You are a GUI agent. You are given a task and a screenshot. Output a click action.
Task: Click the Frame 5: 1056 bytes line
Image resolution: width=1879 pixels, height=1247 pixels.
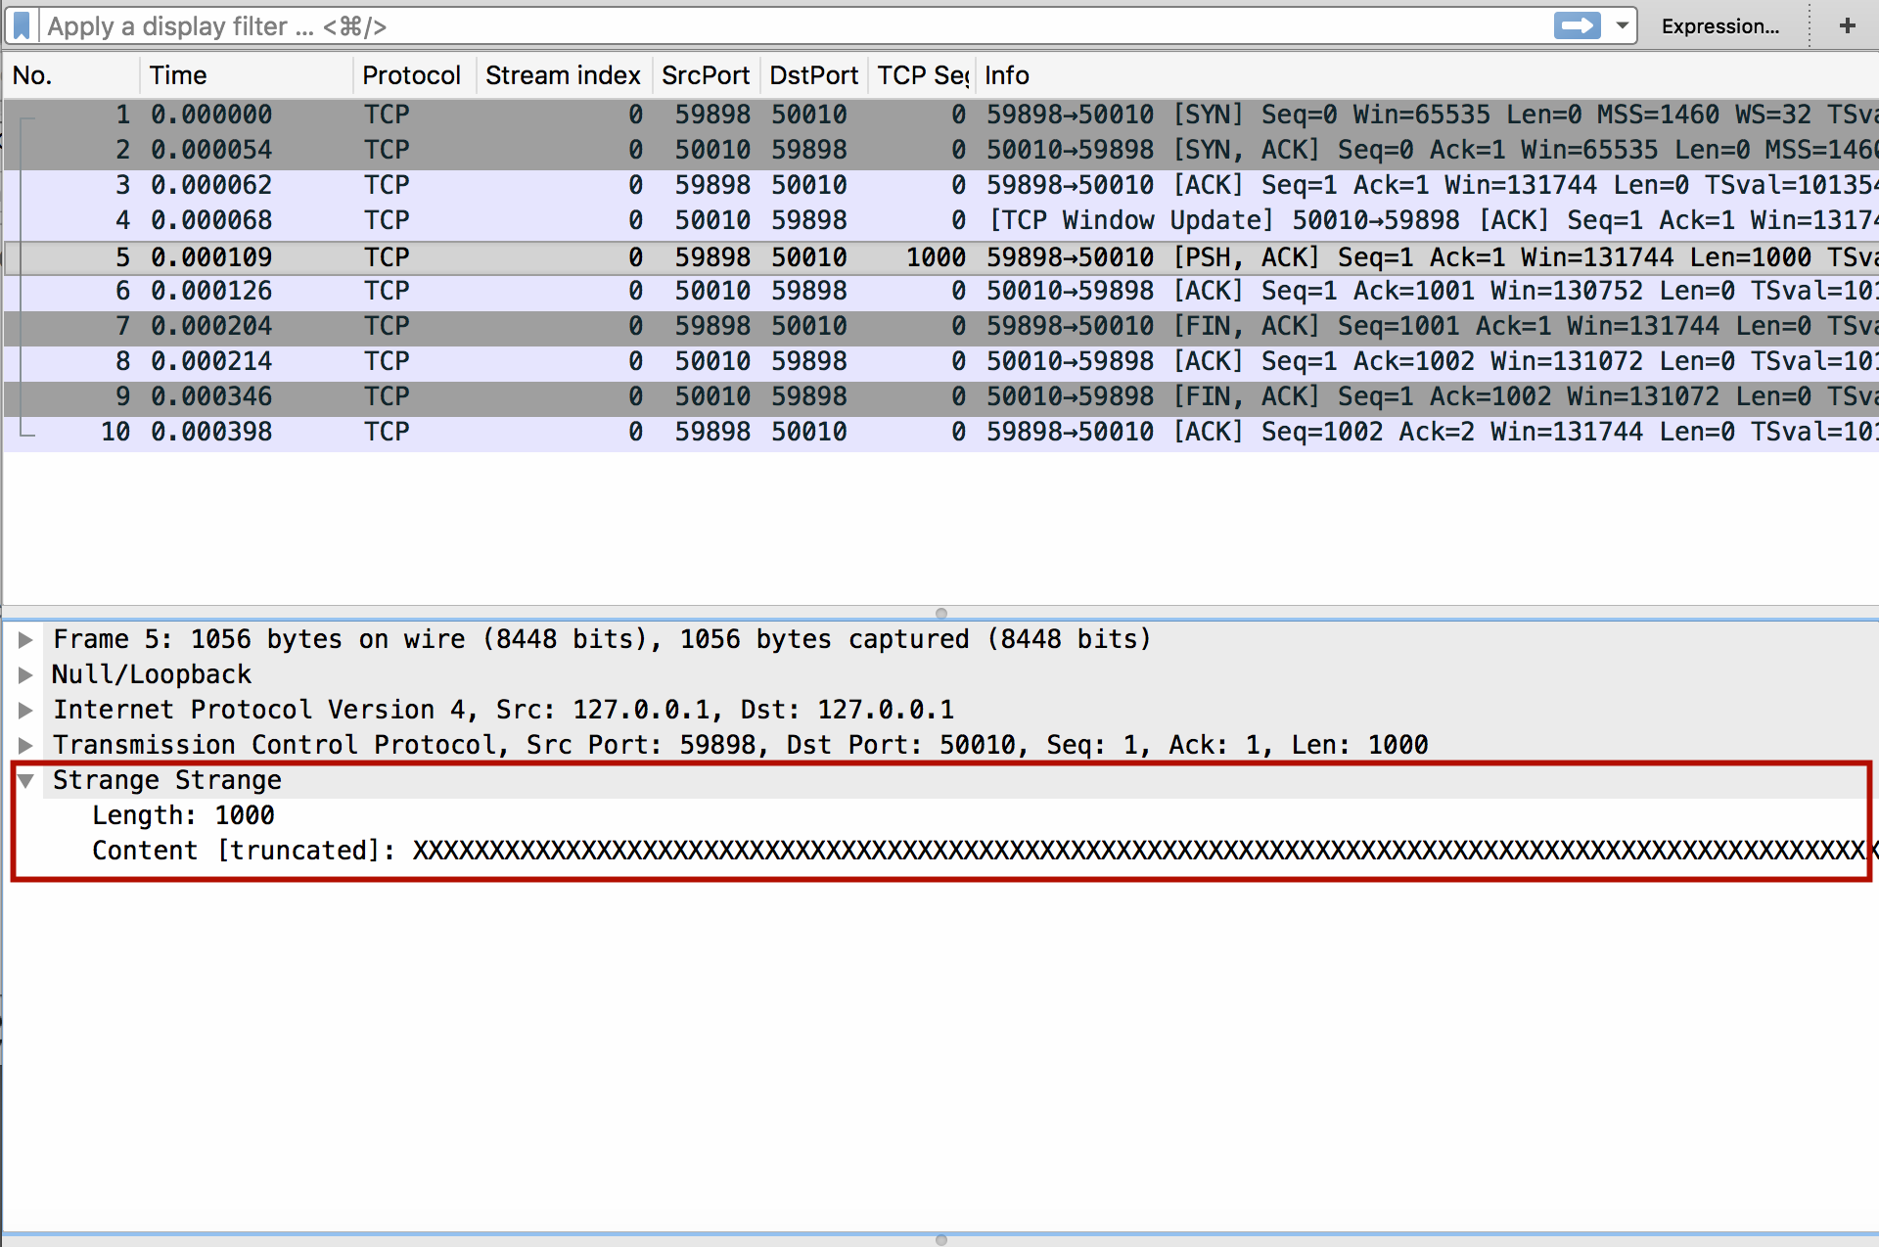click(x=602, y=639)
